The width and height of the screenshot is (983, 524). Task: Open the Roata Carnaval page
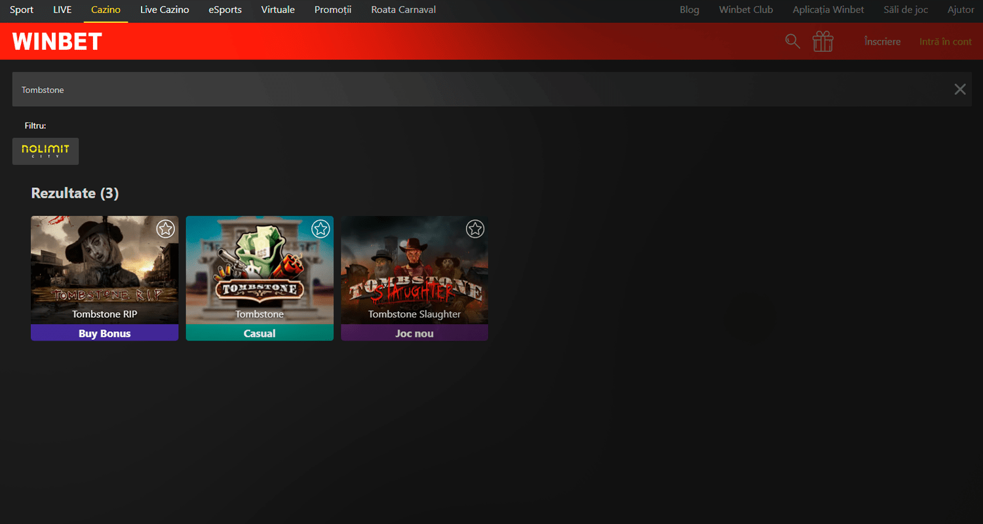(403, 10)
